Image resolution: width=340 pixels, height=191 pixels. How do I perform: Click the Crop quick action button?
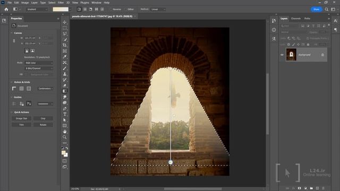[43, 118]
